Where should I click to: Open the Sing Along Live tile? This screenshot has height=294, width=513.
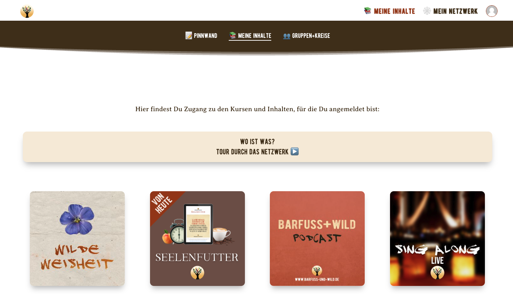pos(437,239)
